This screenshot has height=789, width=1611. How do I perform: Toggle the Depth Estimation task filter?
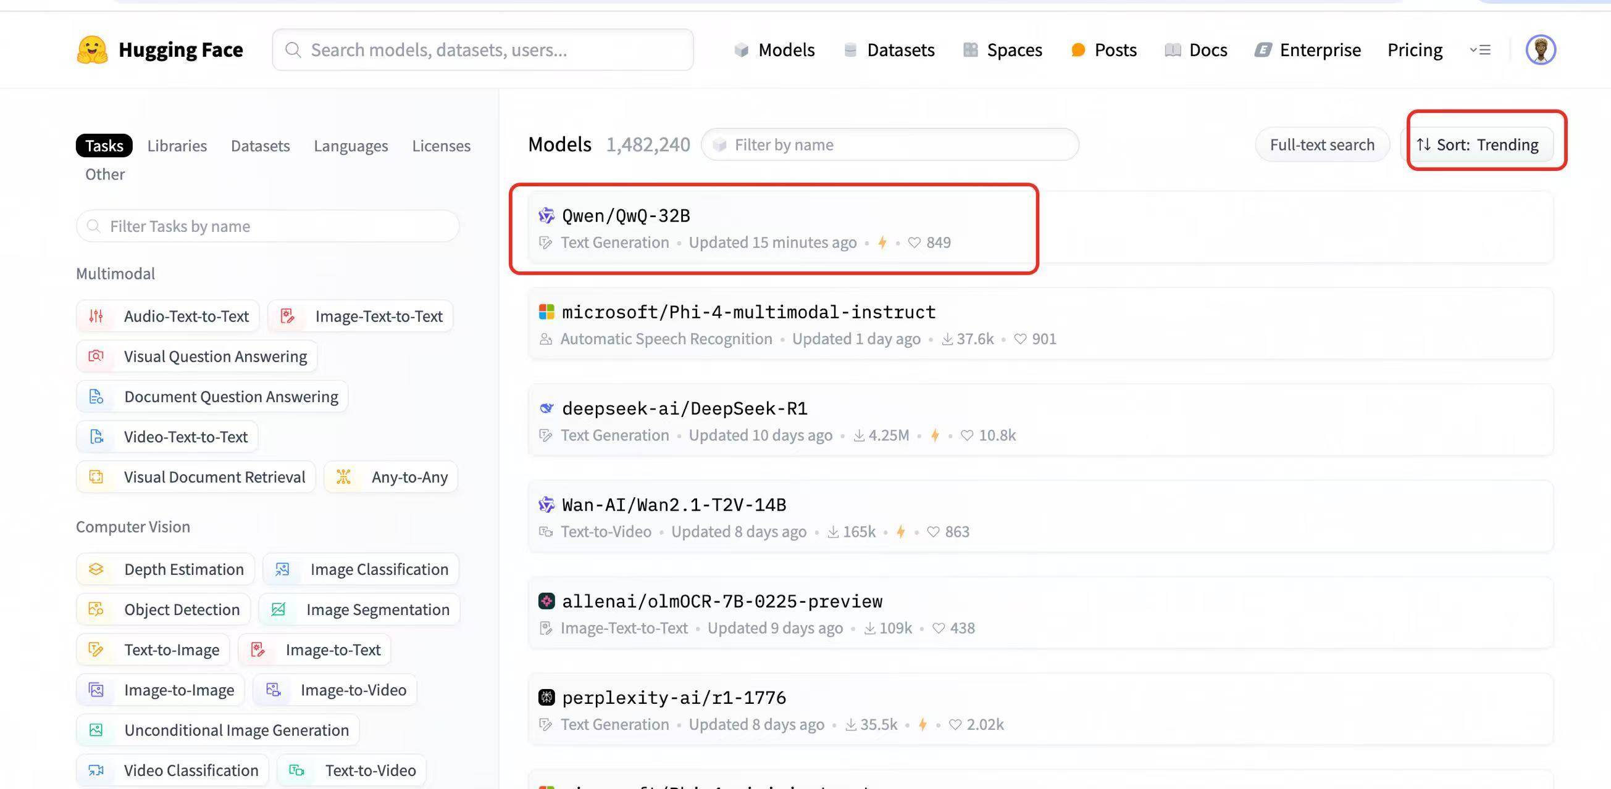pyautogui.click(x=165, y=569)
